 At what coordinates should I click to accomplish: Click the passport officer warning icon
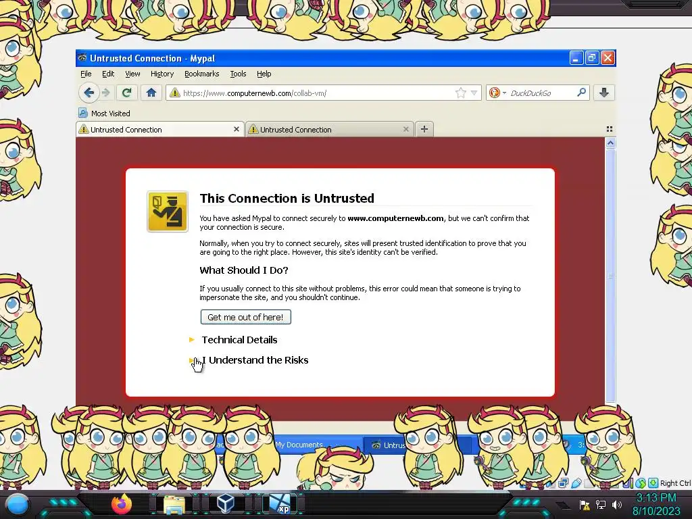click(168, 212)
